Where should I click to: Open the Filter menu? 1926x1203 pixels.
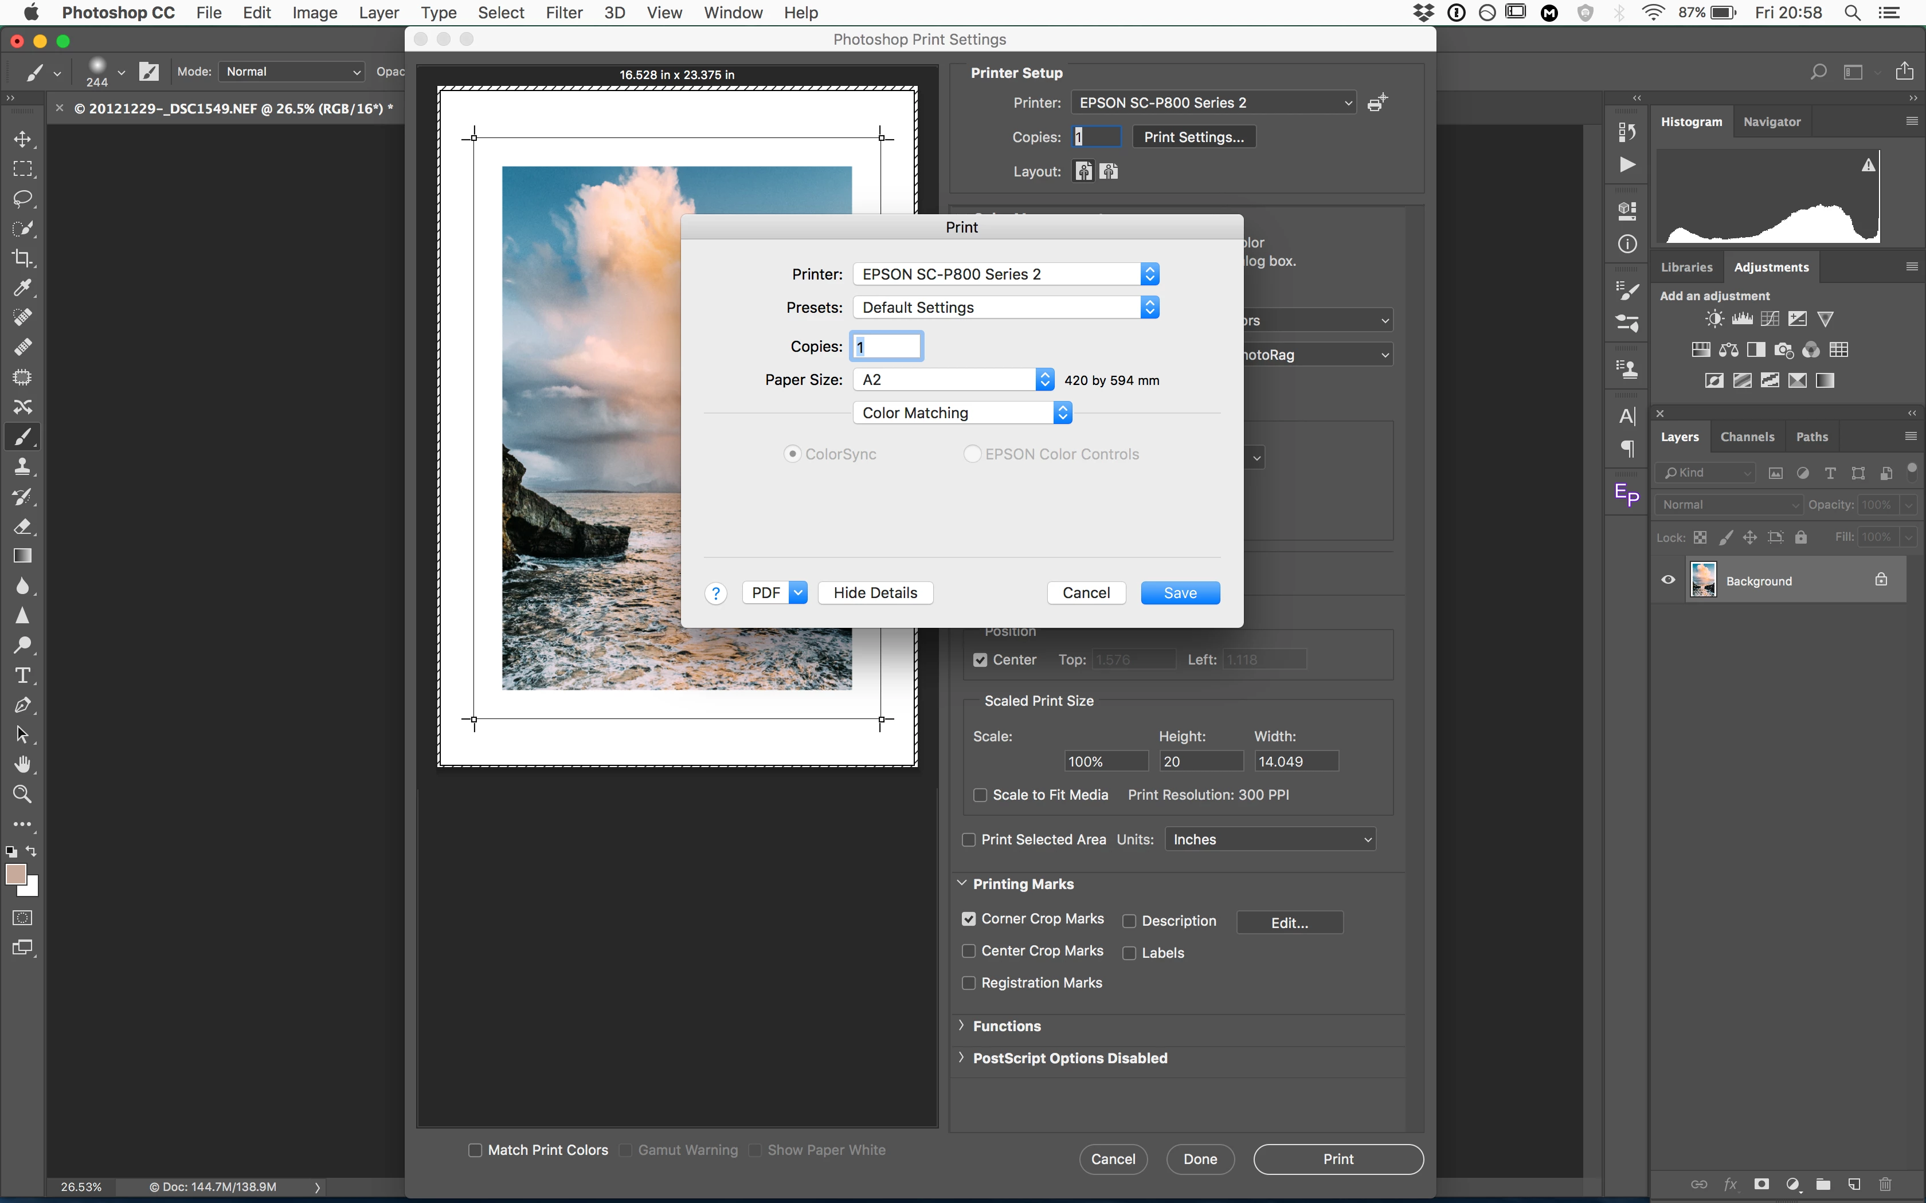click(x=563, y=13)
